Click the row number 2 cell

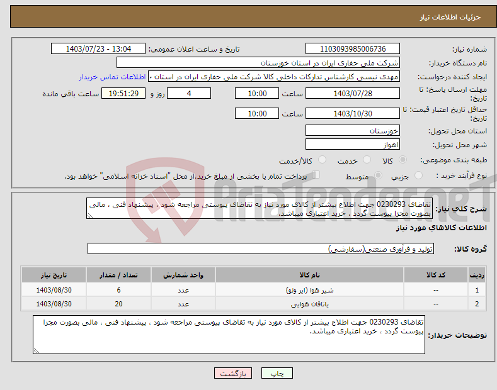coord(477,304)
